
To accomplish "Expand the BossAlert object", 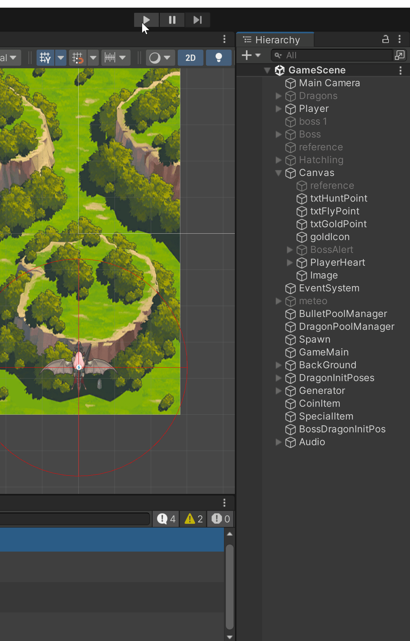I will pyautogui.click(x=290, y=250).
